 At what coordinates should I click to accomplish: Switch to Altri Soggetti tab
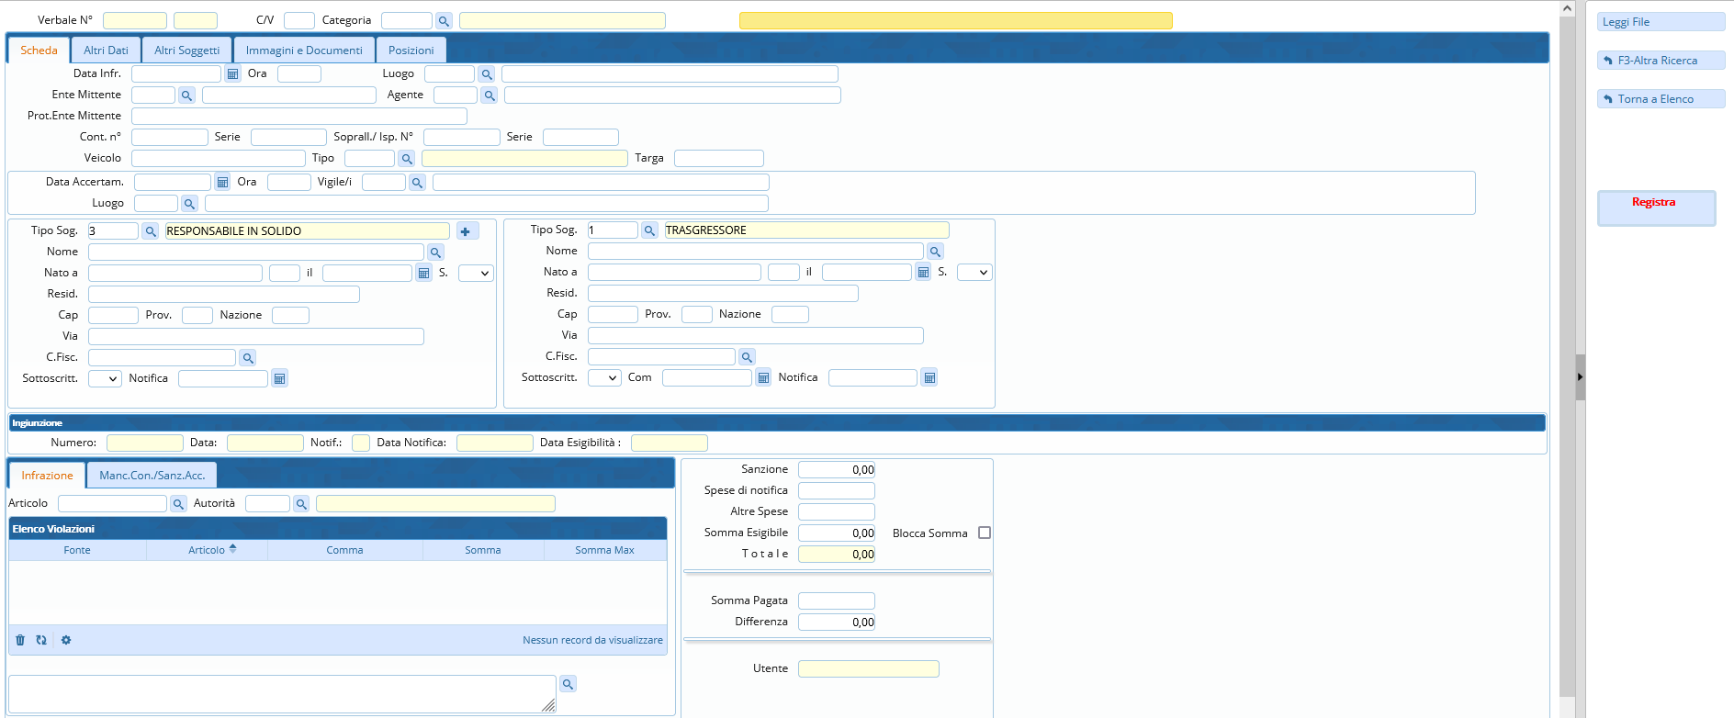[186, 50]
